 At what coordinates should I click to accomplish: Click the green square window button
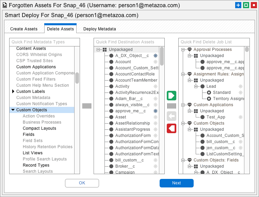[246, 5]
